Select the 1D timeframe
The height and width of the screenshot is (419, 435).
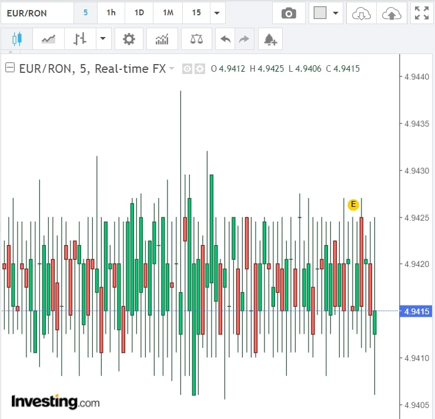coord(139,13)
